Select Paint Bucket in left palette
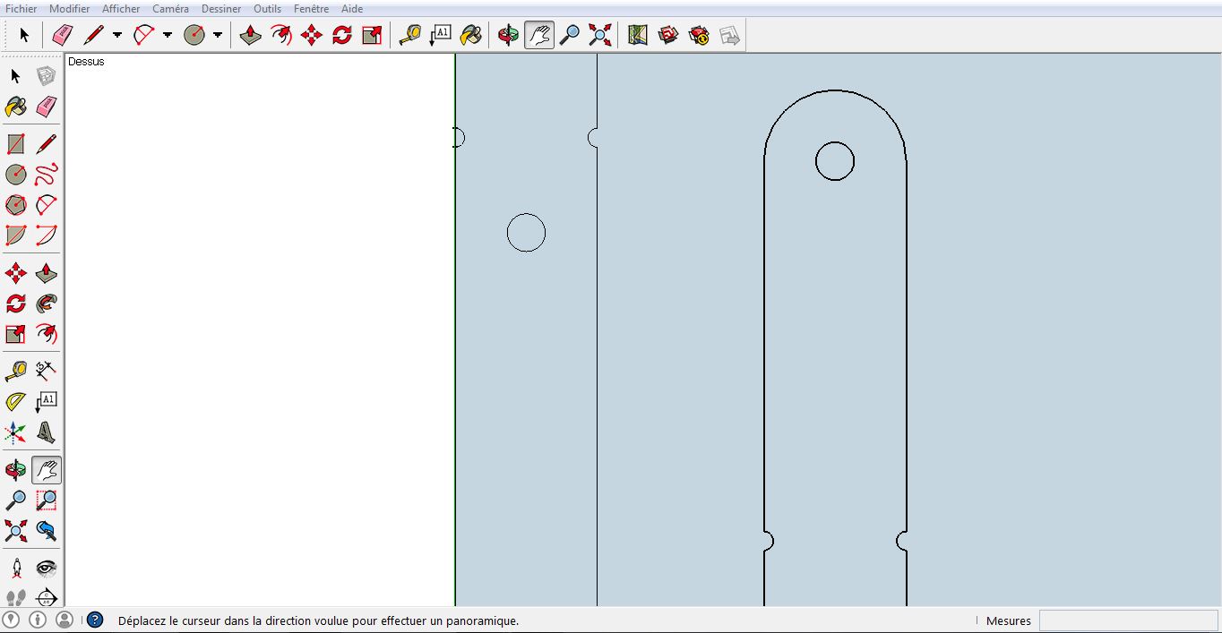The width and height of the screenshot is (1222, 633). click(x=16, y=107)
